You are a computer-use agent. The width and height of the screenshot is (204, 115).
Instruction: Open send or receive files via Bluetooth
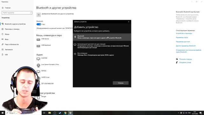point(188,51)
